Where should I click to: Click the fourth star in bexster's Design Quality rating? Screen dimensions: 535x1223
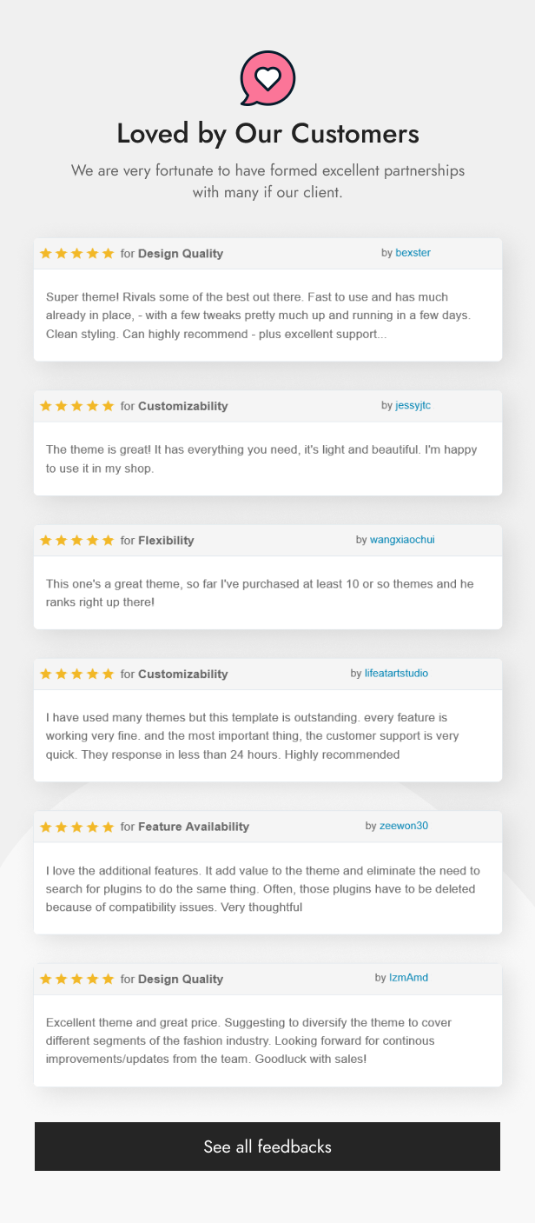[92, 253]
